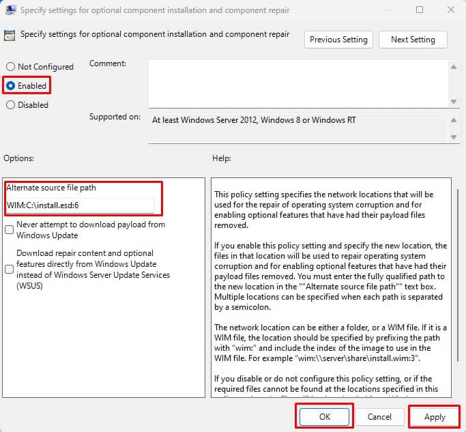466x432 pixels.
Task: Maximize the policy settings window
Action: [420, 10]
